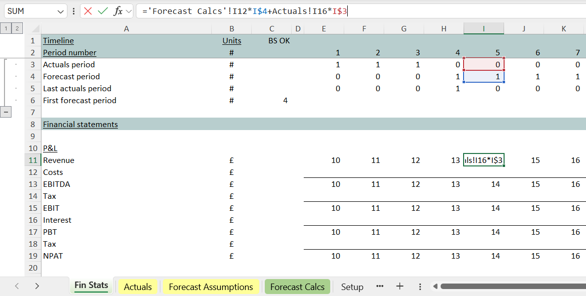
Task: Select column J header
Action: point(524,29)
